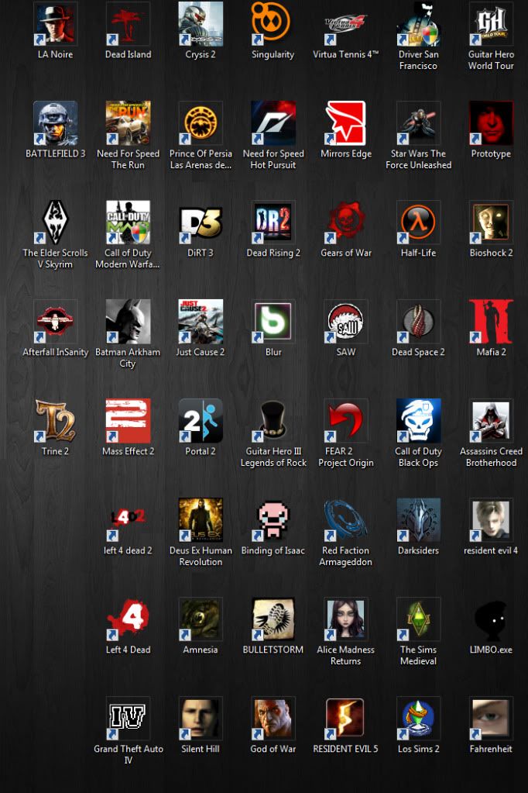Click the Half-Life lambda icon
Viewport: 528px width, 793px height.
[x=418, y=222]
